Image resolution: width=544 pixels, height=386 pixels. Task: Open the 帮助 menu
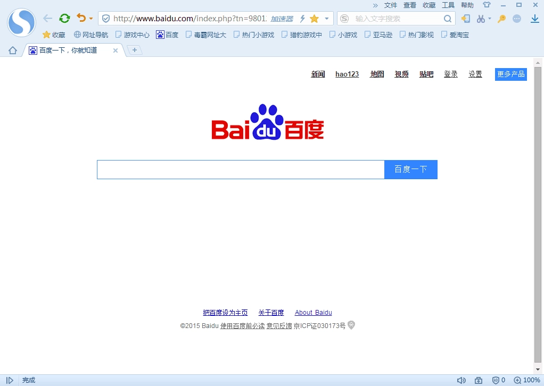467,5
